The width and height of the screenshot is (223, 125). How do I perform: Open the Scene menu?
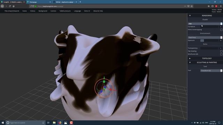tap(24, 11)
